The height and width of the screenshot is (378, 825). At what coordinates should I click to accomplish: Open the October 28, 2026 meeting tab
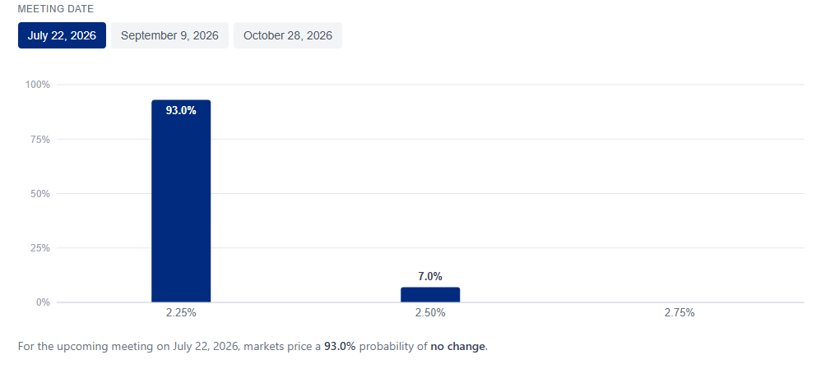[x=288, y=35]
